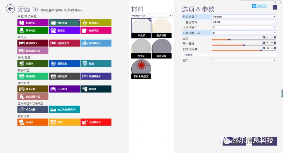The image size is (283, 153).
Task: Select the 嵌体基底 inlay tile
Action: pos(64,63)
